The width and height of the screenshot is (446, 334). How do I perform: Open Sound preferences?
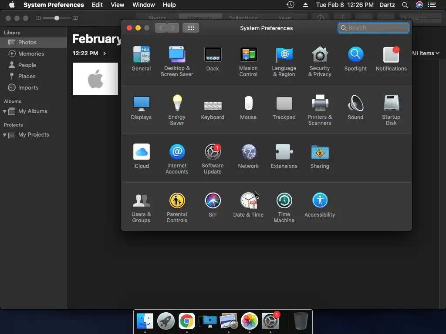(355, 107)
